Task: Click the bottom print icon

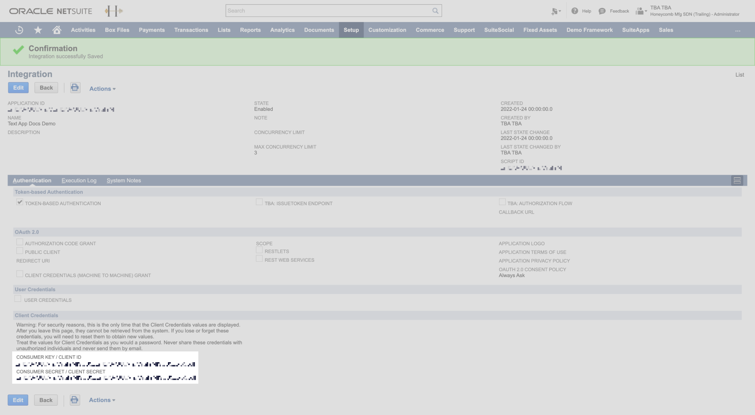Action: point(74,400)
